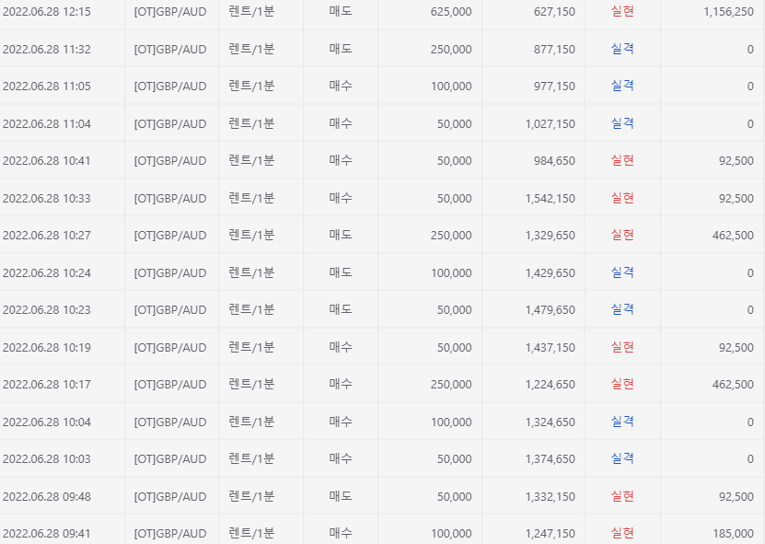Click the 984,650 balance value
765x544 pixels.
[x=554, y=161]
